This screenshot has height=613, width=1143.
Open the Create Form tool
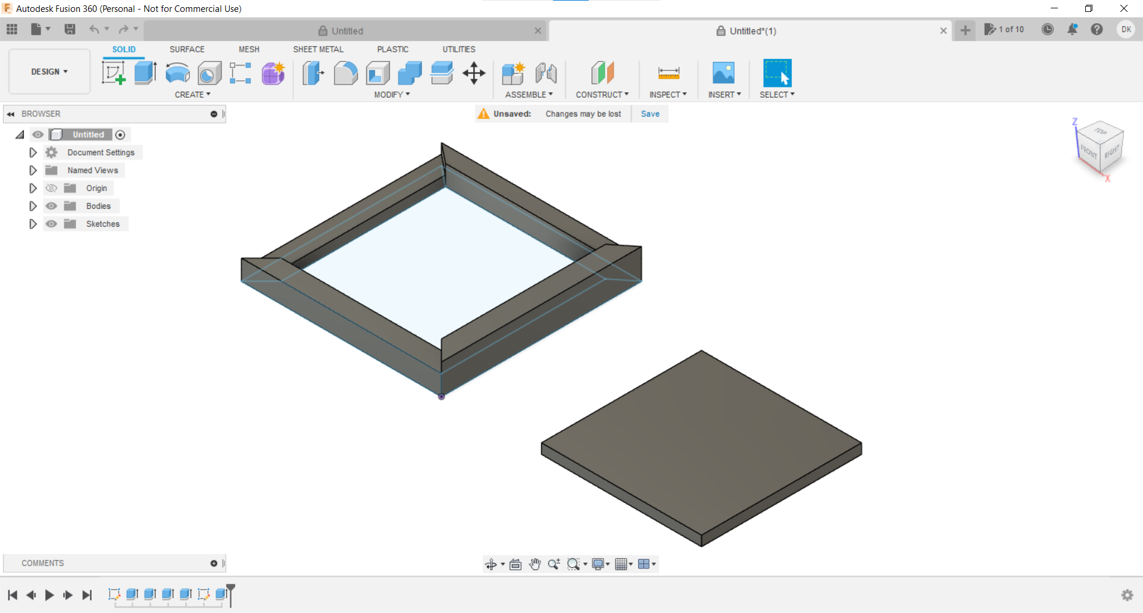[273, 73]
